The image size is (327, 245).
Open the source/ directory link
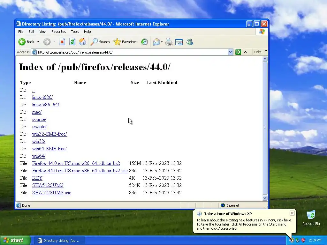(39, 119)
